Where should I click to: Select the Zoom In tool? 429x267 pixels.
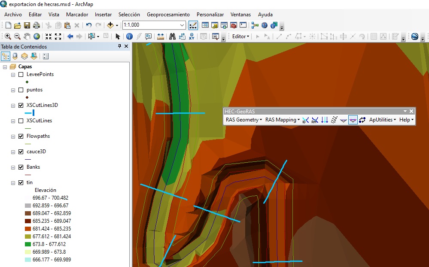click(8, 36)
